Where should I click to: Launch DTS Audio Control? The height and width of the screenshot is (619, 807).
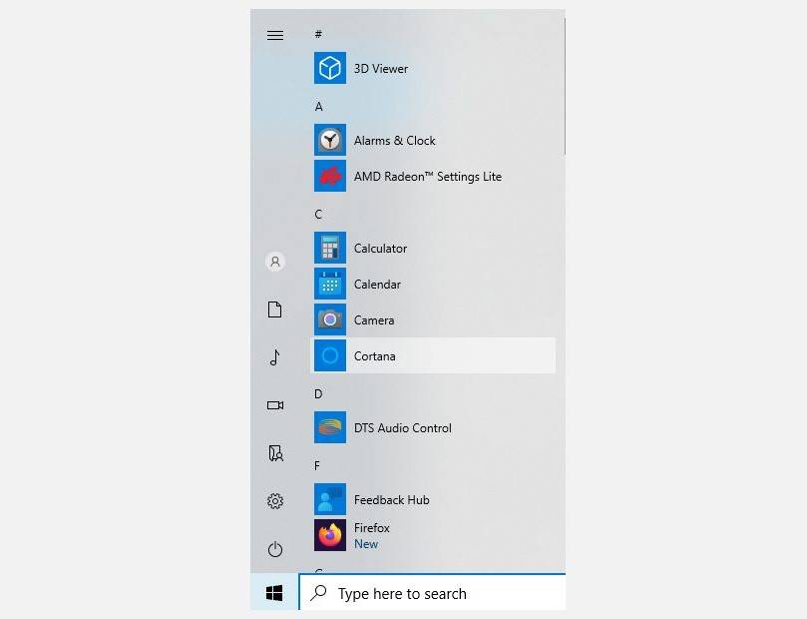pyautogui.click(x=405, y=427)
